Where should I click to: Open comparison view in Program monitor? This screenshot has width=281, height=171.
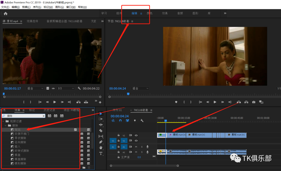pyautogui.click(x=261, y=102)
